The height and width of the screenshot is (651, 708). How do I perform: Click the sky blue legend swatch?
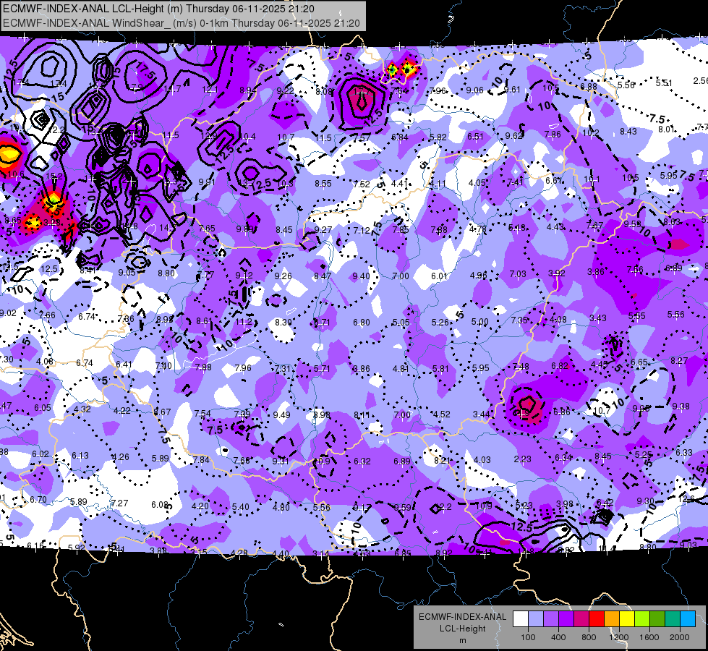click(688, 619)
